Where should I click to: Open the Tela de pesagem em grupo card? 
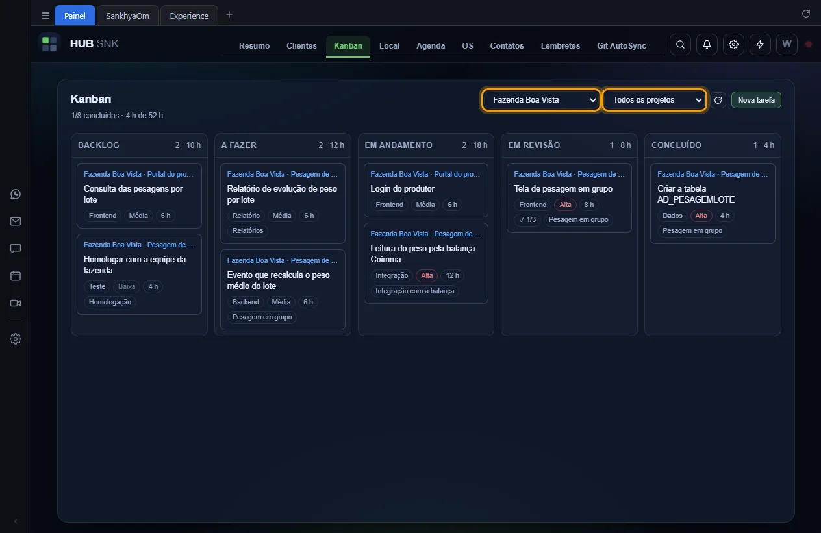click(x=569, y=198)
